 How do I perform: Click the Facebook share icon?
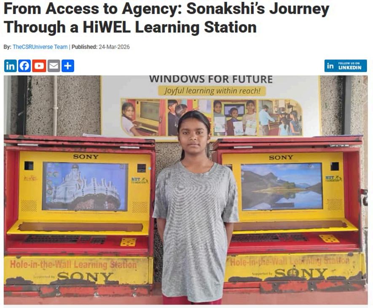[24, 66]
